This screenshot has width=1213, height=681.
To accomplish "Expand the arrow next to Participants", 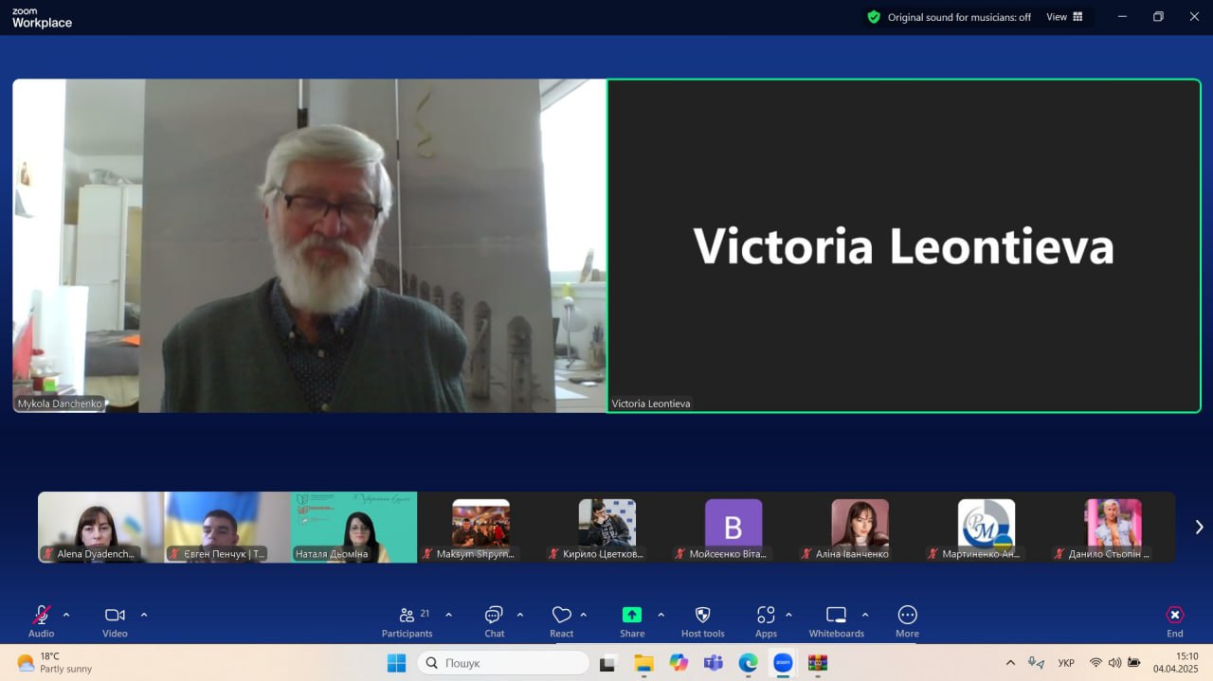I will tap(448, 615).
